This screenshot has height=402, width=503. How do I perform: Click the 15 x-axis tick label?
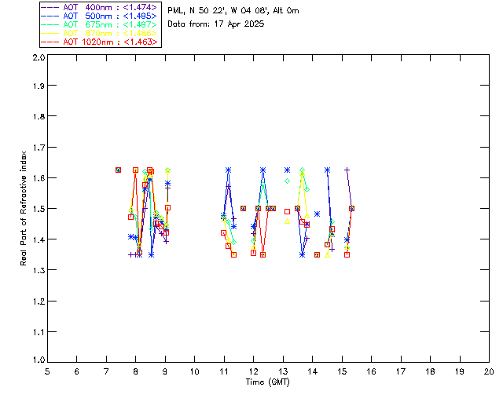point(342,371)
